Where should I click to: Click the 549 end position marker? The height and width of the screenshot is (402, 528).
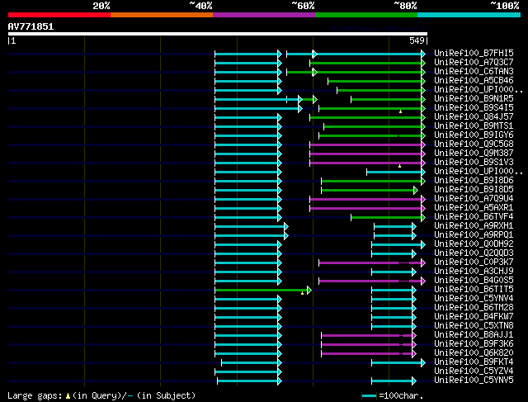click(417, 40)
